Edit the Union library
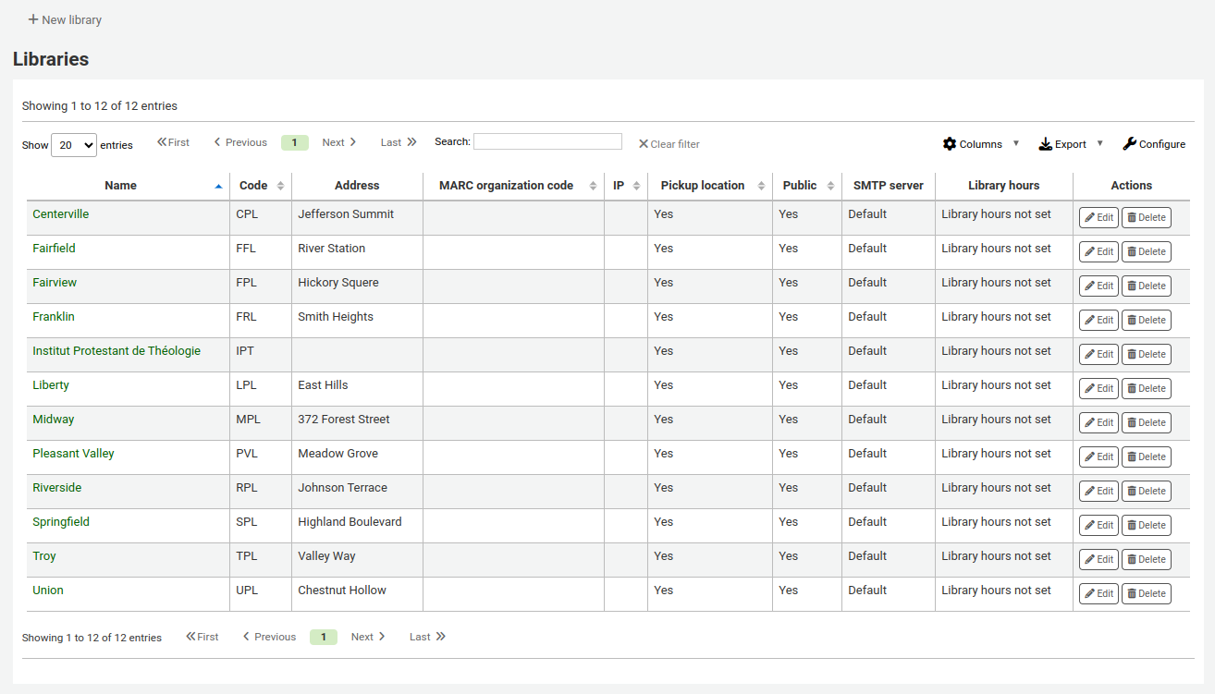 point(1098,594)
